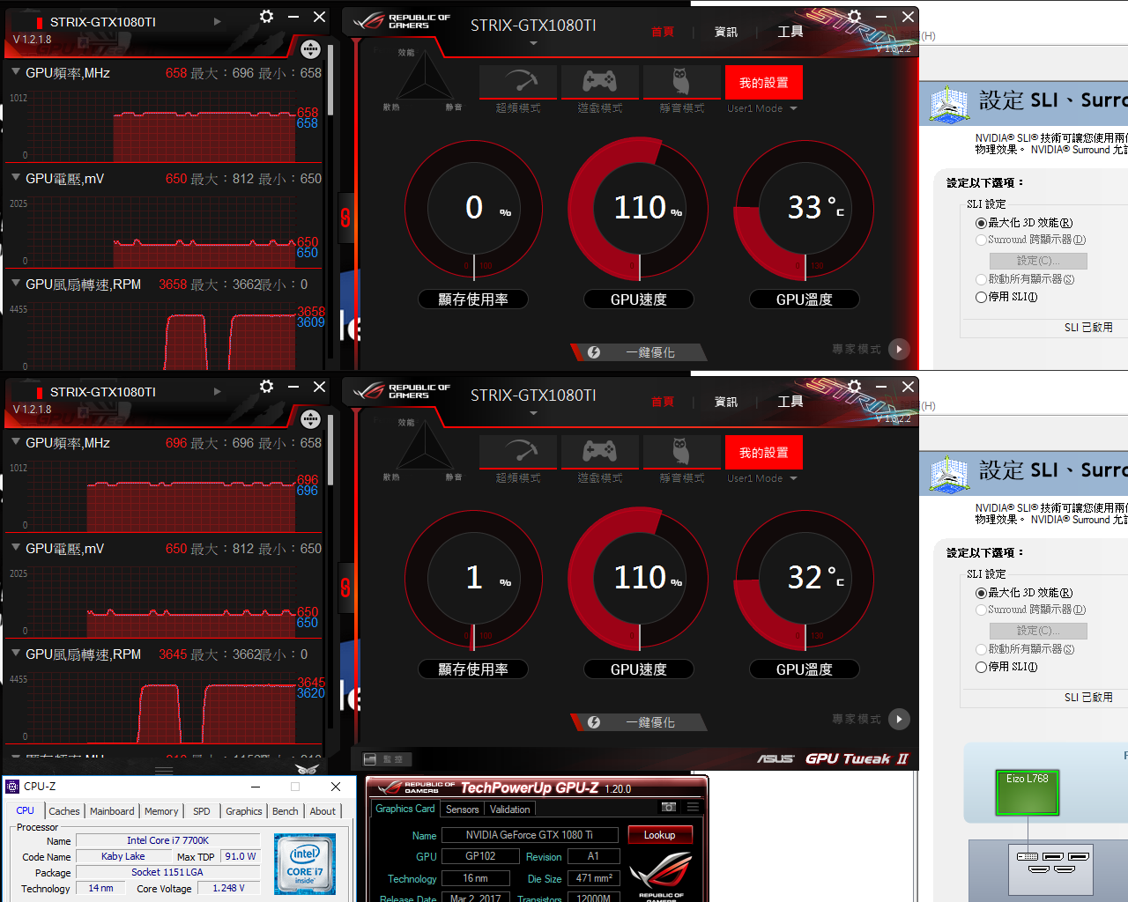Open GPU Tweak settings gear in 33°C window

[x=854, y=16]
